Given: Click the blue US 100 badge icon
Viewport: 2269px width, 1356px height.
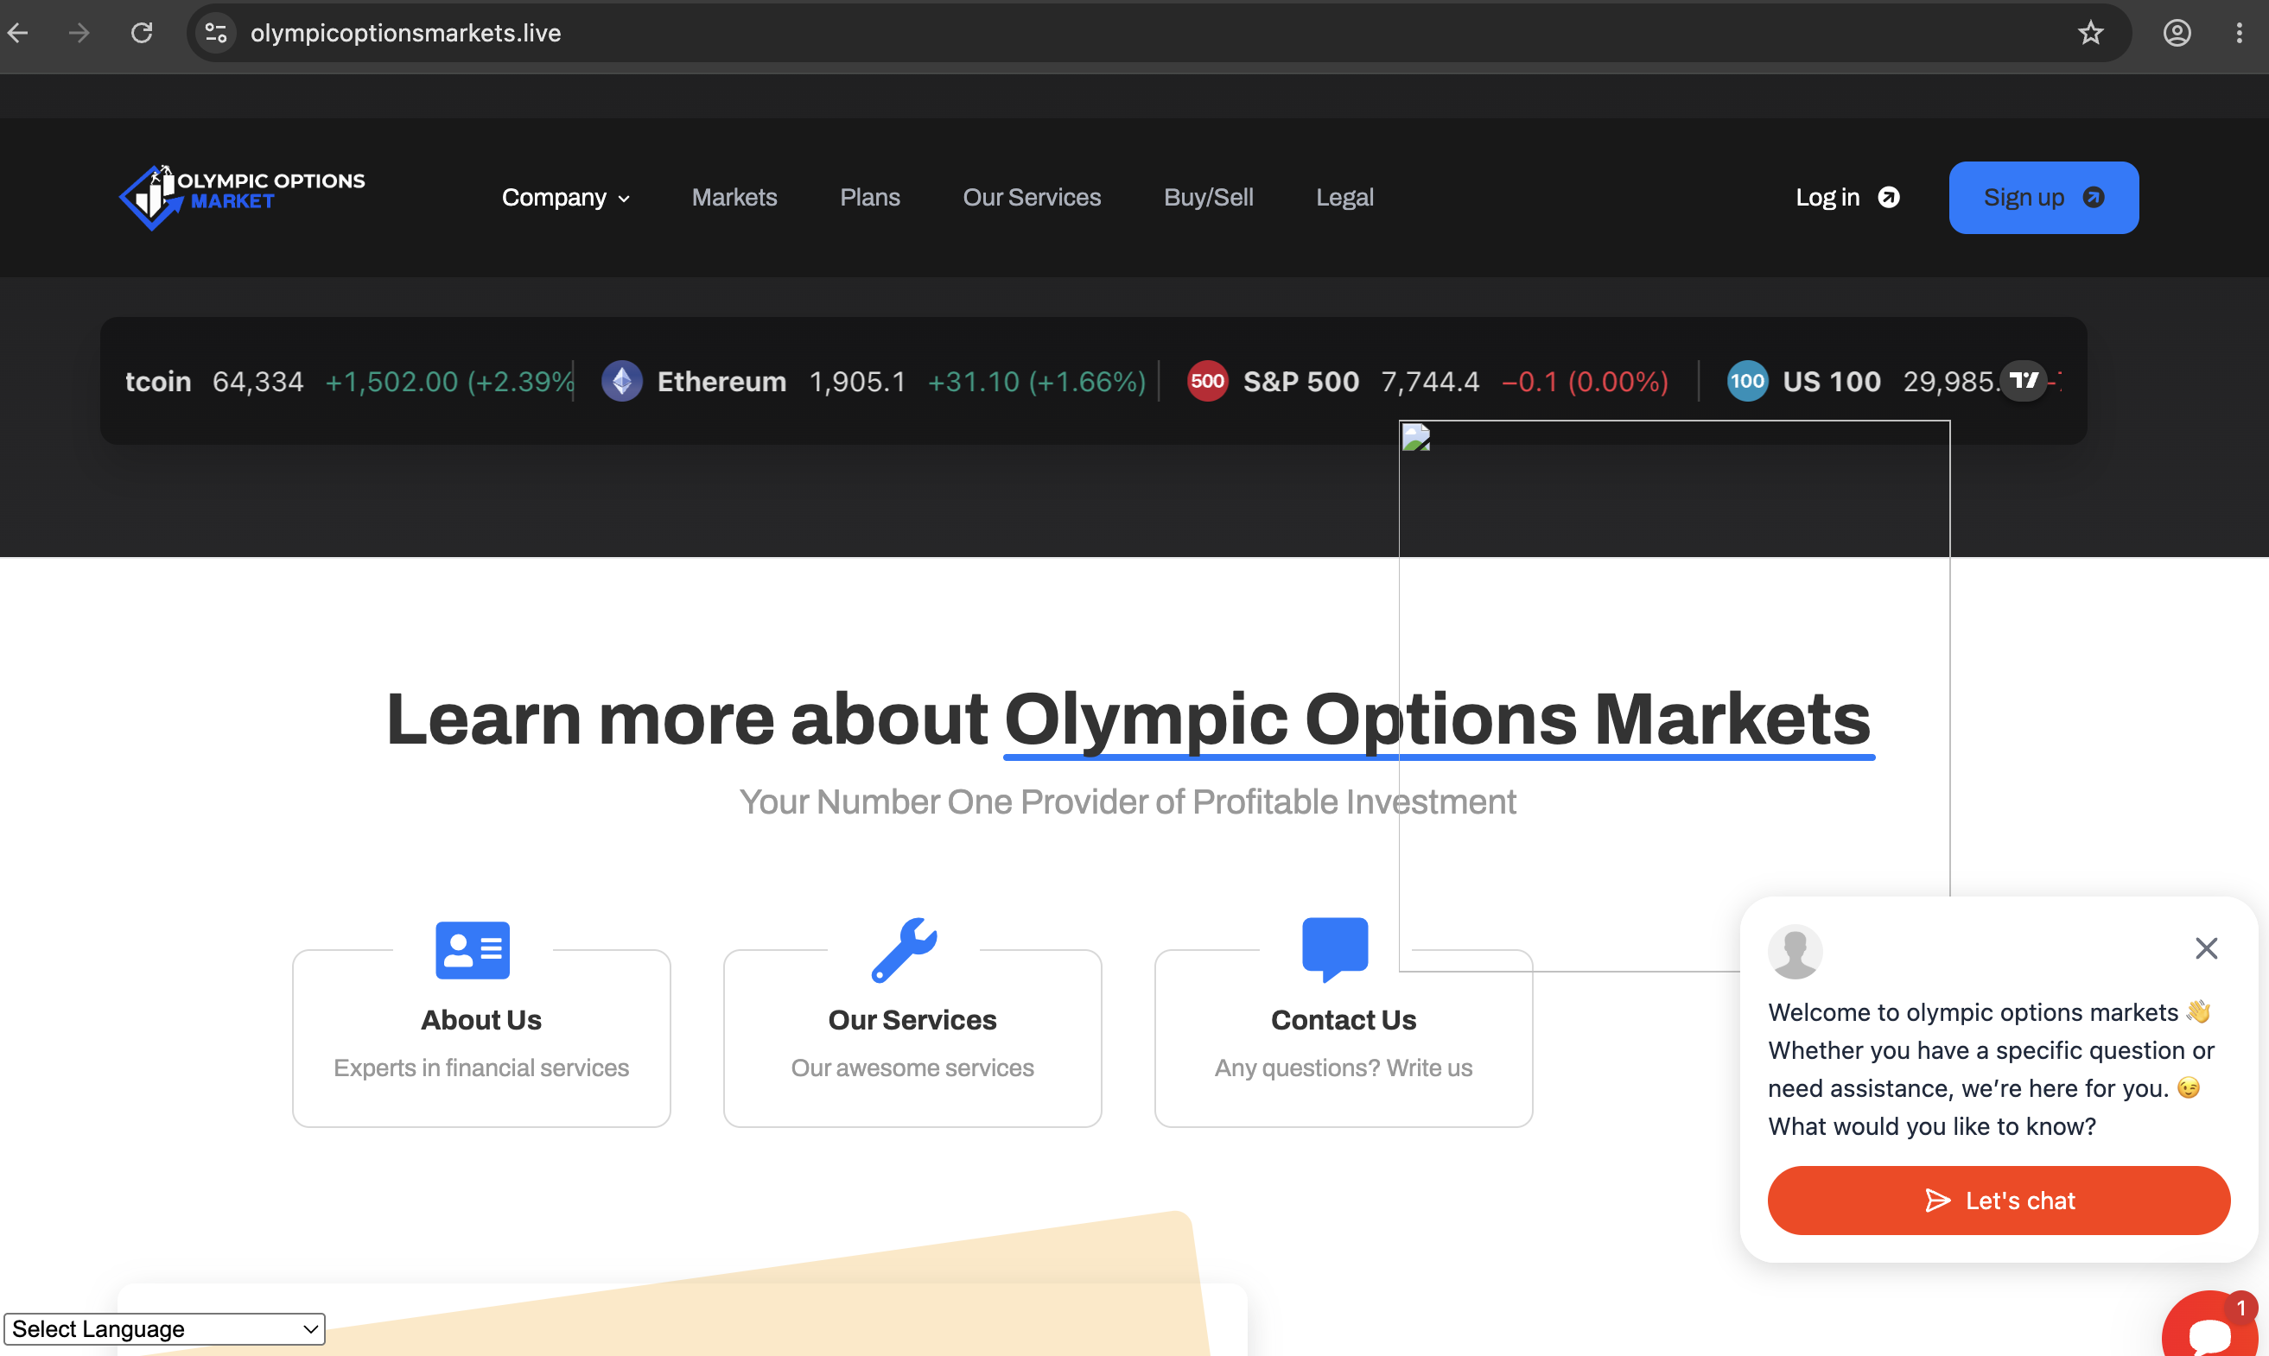Looking at the screenshot, I should pyautogui.click(x=1747, y=381).
